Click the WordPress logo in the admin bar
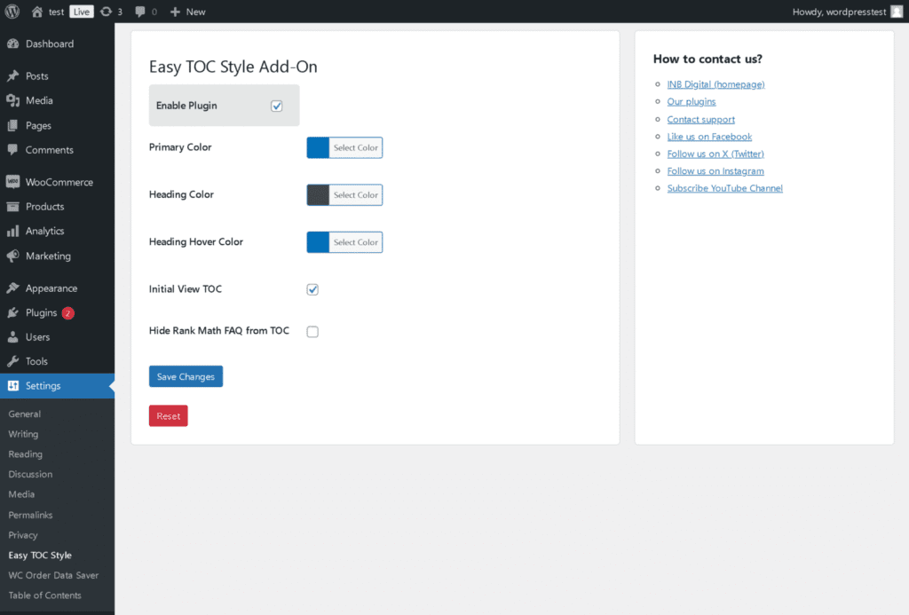The height and width of the screenshot is (615, 909). [x=10, y=12]
